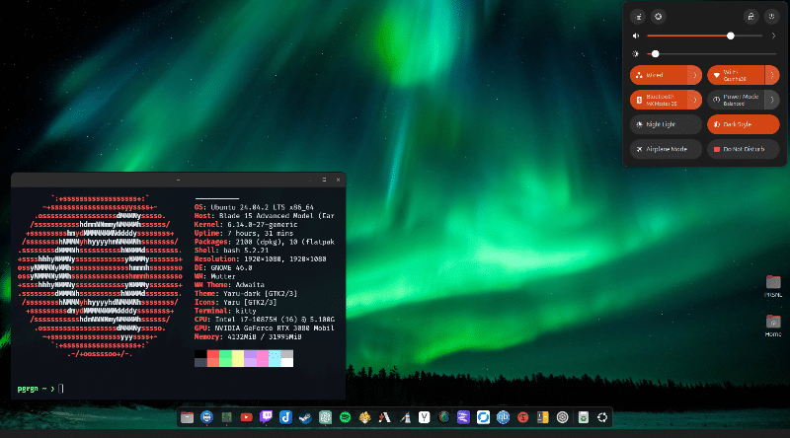The height and width of the screenshot is (438, 790).
Task: Enable Airplane Mode
Action: coord(666,149)
